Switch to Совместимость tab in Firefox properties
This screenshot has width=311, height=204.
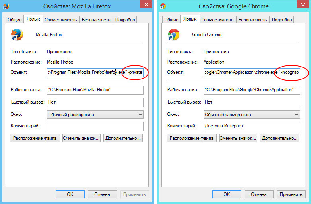point(61,20)
